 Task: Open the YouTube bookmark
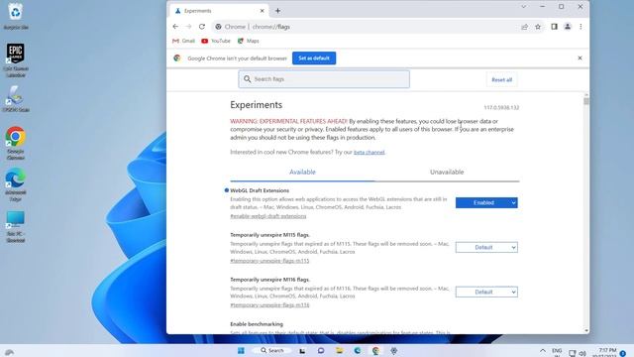pos(216,41)
